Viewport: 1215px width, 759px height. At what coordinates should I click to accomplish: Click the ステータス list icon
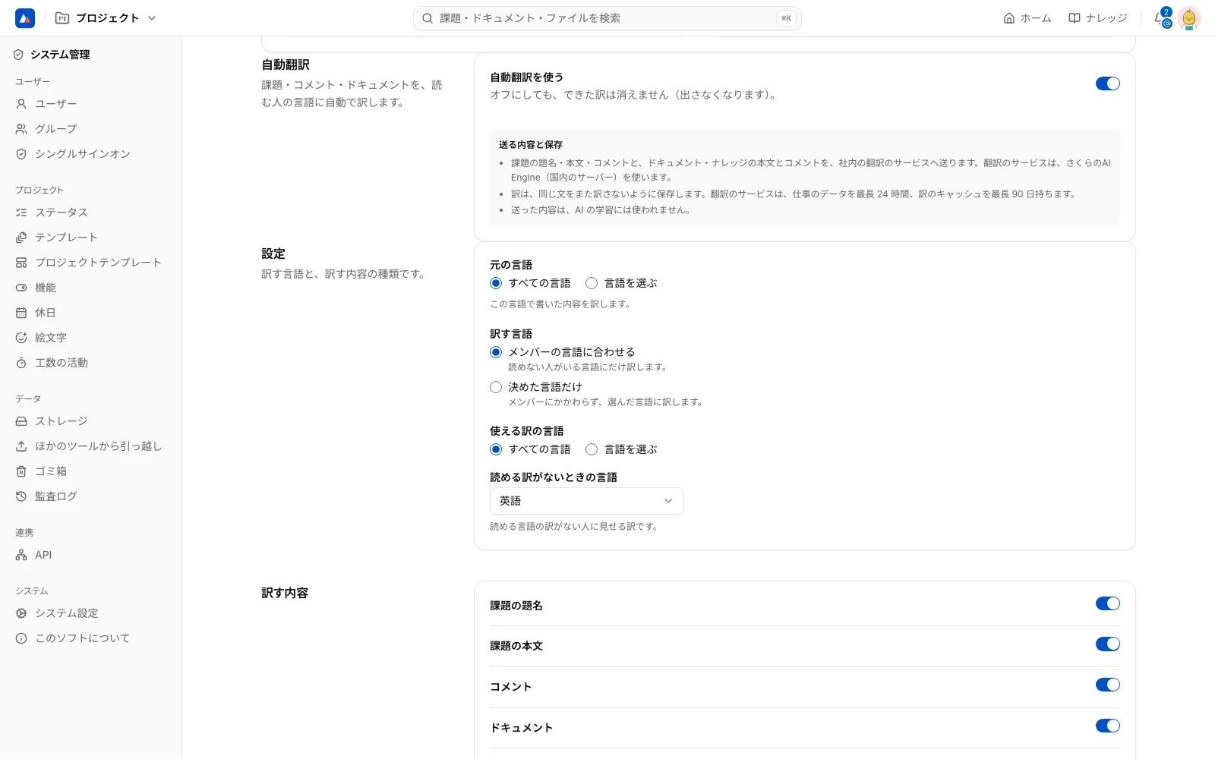[x=21, y=213]
